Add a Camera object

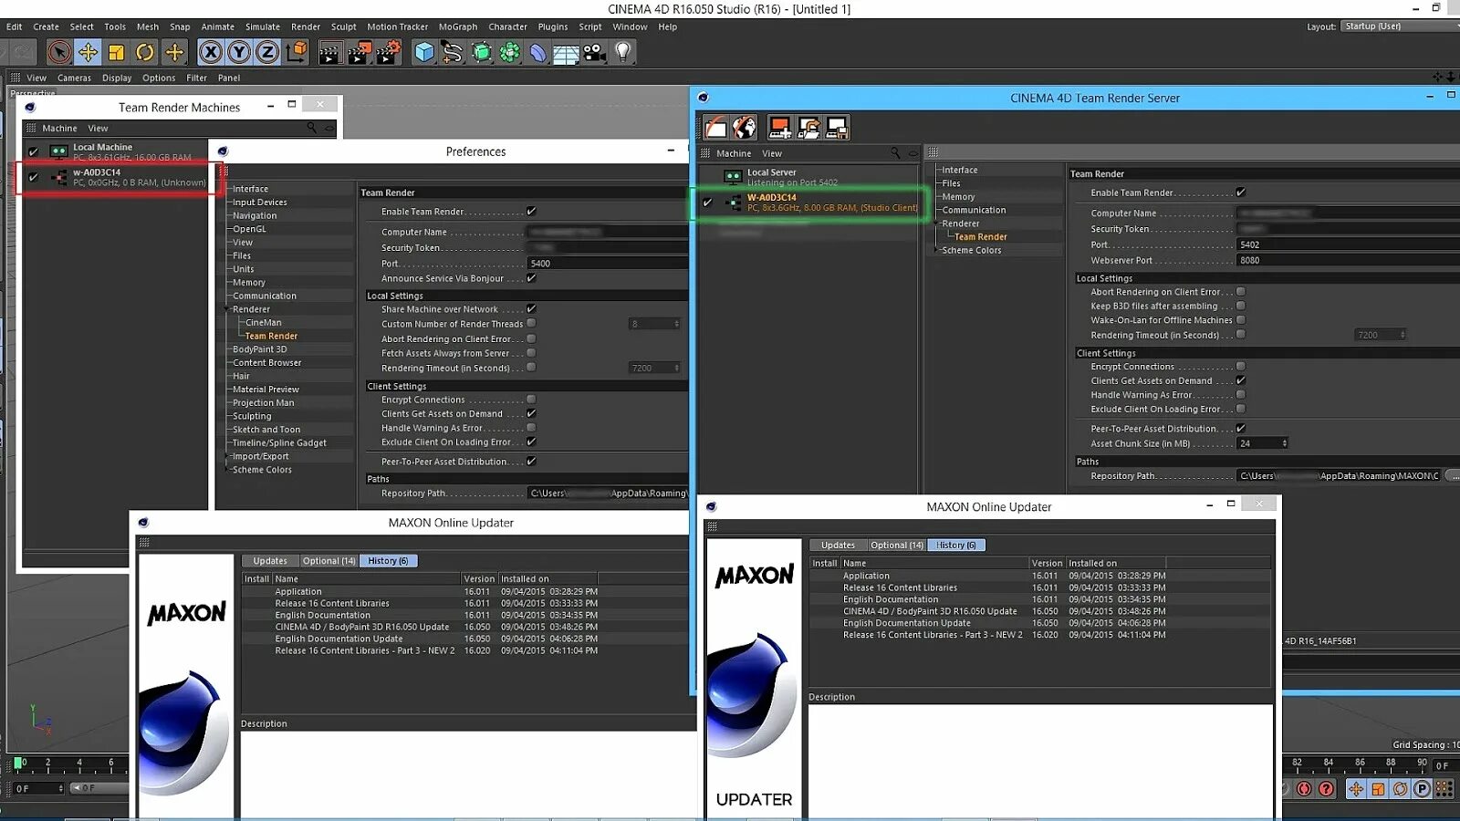point(594,52)
